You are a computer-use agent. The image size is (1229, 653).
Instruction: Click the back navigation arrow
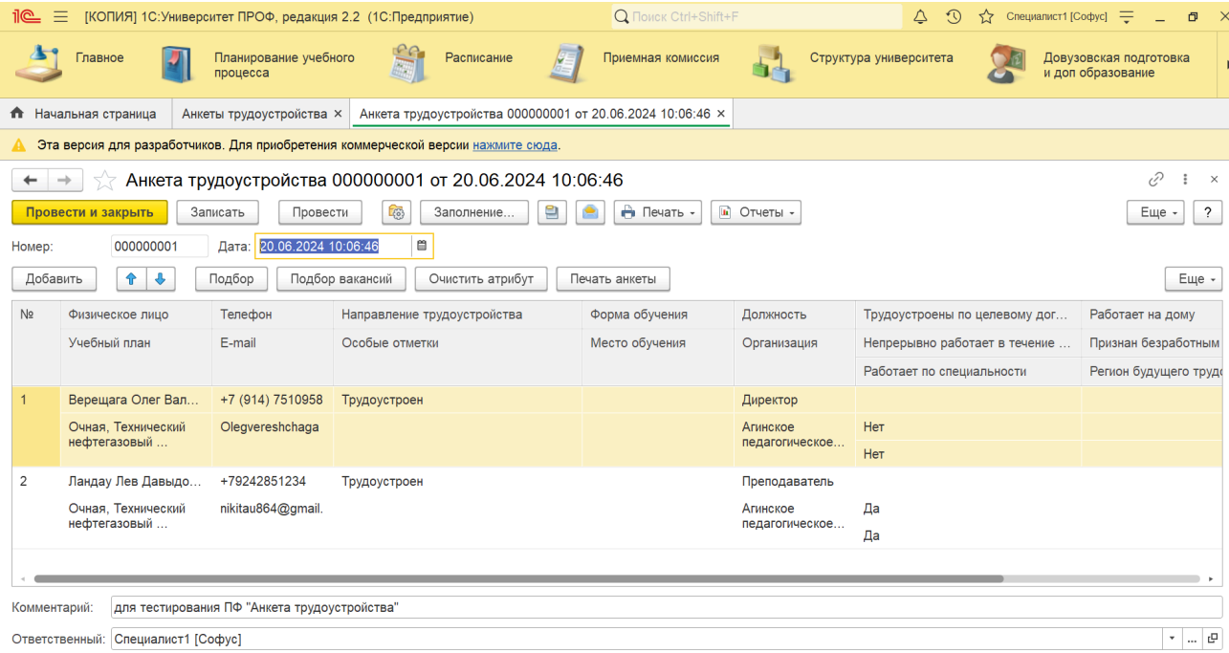pos(31,181)
